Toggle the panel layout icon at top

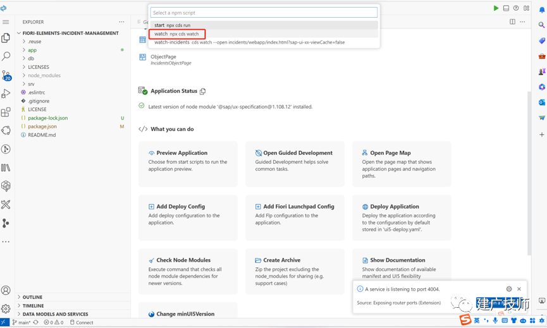(x=506, y=8)
